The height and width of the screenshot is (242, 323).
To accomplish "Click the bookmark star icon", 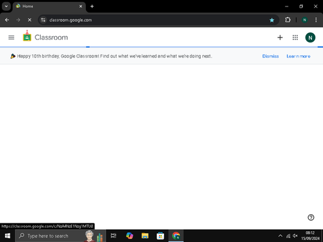I will point(272,20).
